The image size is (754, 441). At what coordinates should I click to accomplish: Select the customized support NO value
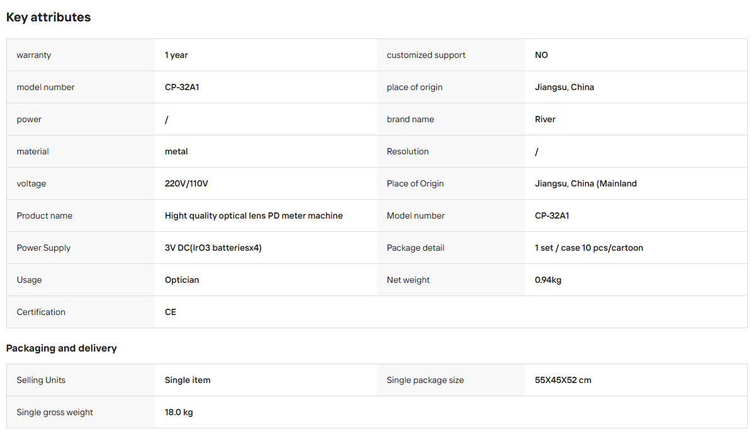click(541, 55)
